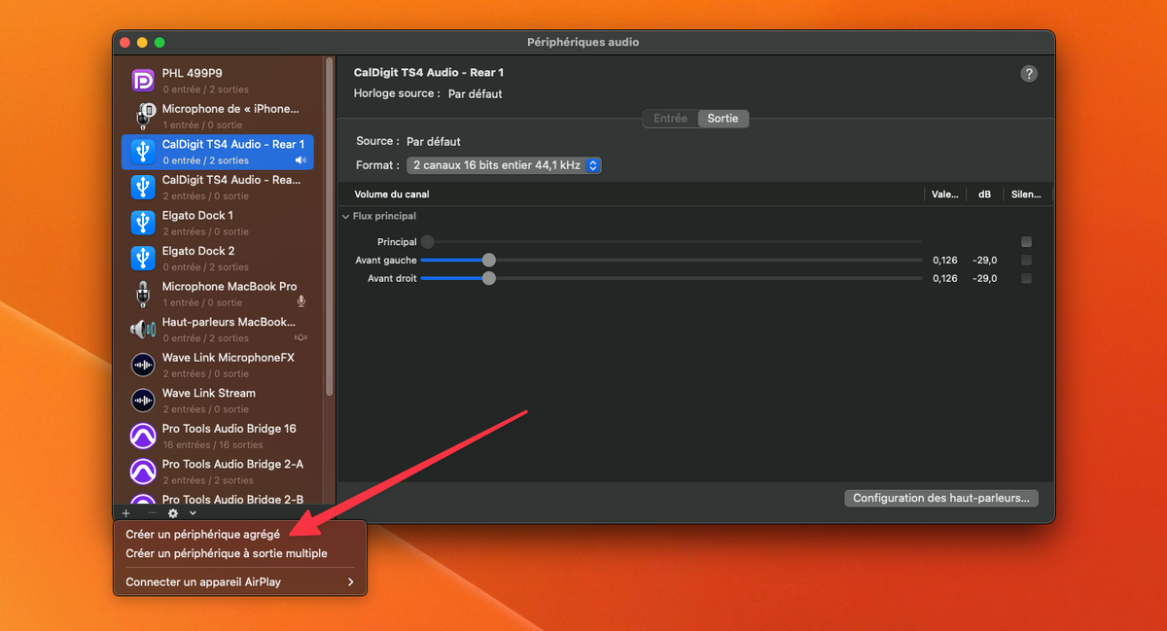Open the chevron dropdown next to the gear
The image size is (1167, 631).
(x=193, y=513)
